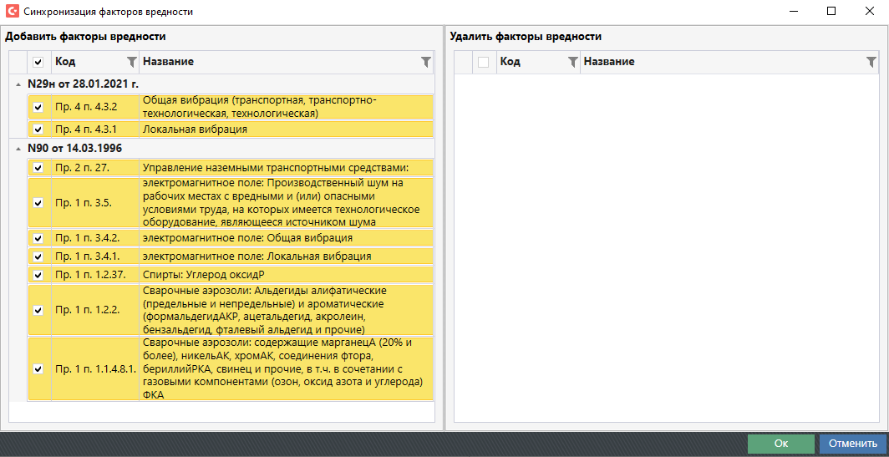Collapse the N90 от 14.03.1996 group

pos(18,149)
